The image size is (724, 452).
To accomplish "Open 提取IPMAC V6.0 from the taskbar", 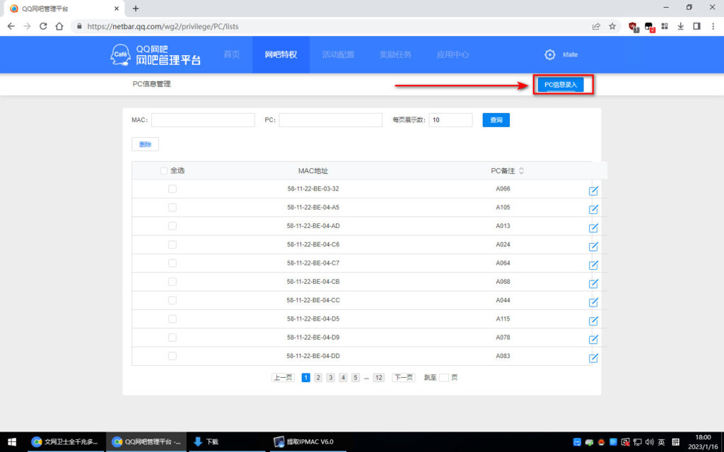I will (307, 441).
